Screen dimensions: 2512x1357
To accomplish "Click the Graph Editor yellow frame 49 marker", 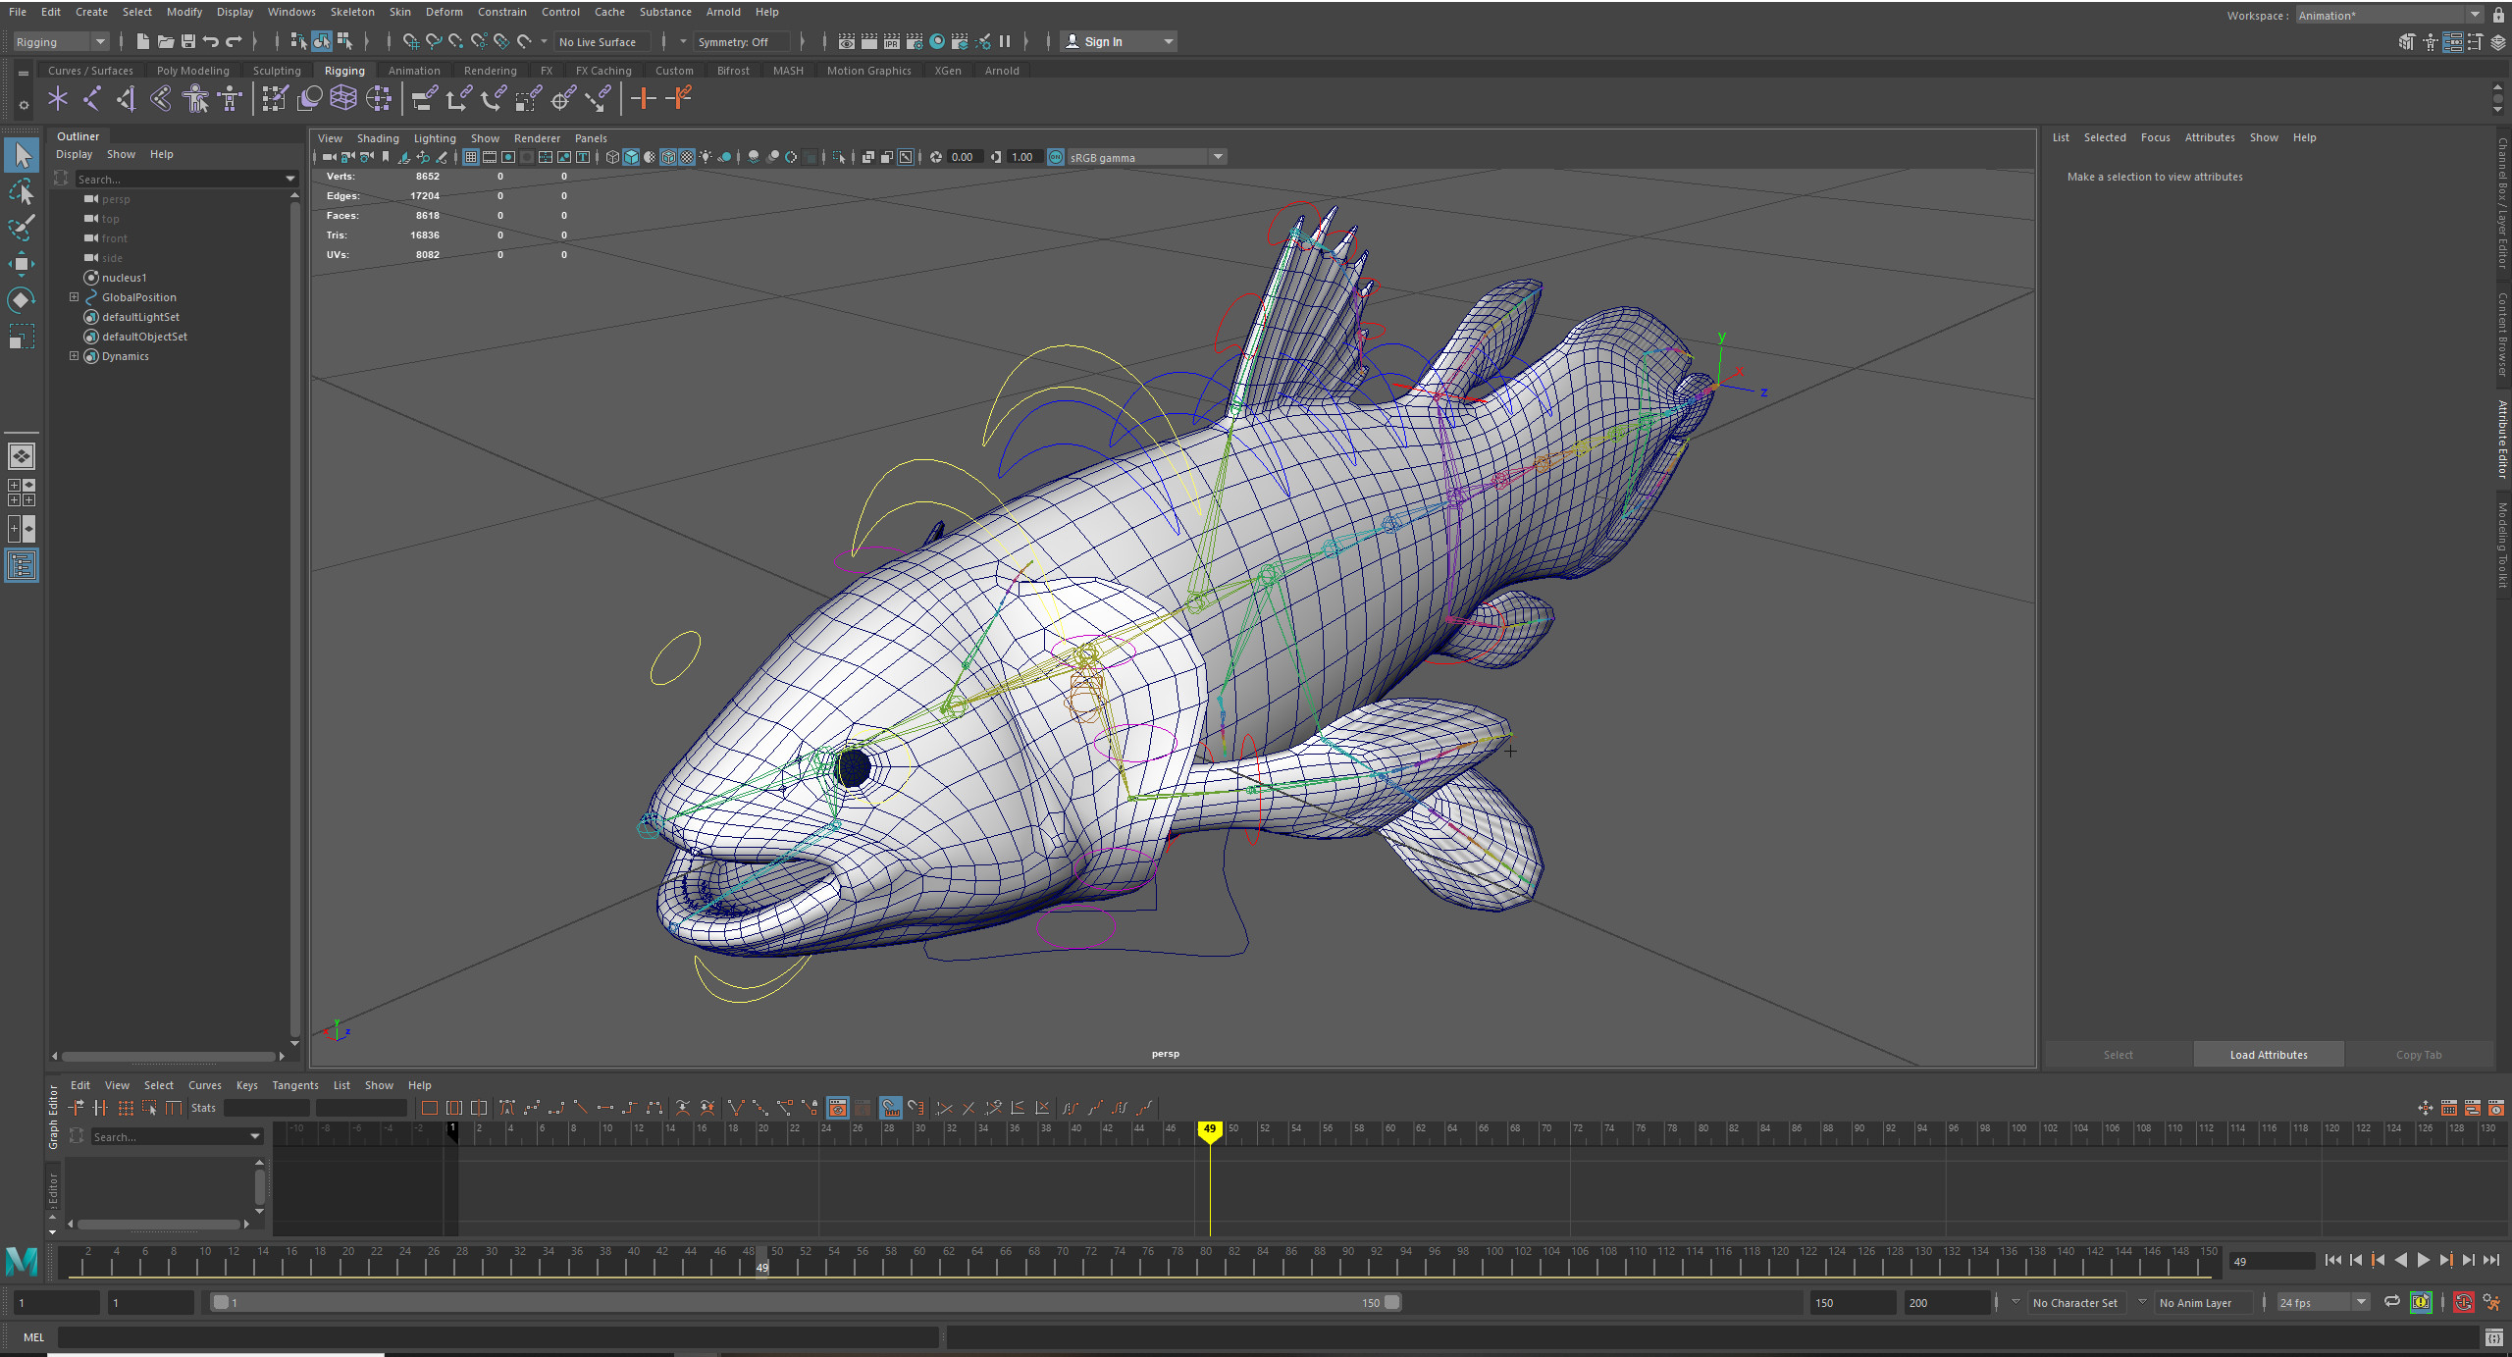I will [1209, 1130].
